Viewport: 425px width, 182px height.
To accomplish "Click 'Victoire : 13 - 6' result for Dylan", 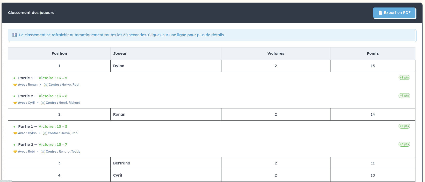I will tap(53, 96).
